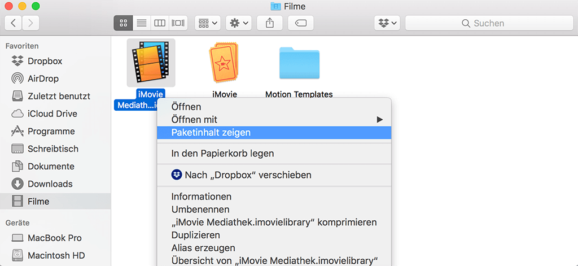Click the Geräte sidebar heading
This screenshot has height=266, width=578.
click(17, 223)
